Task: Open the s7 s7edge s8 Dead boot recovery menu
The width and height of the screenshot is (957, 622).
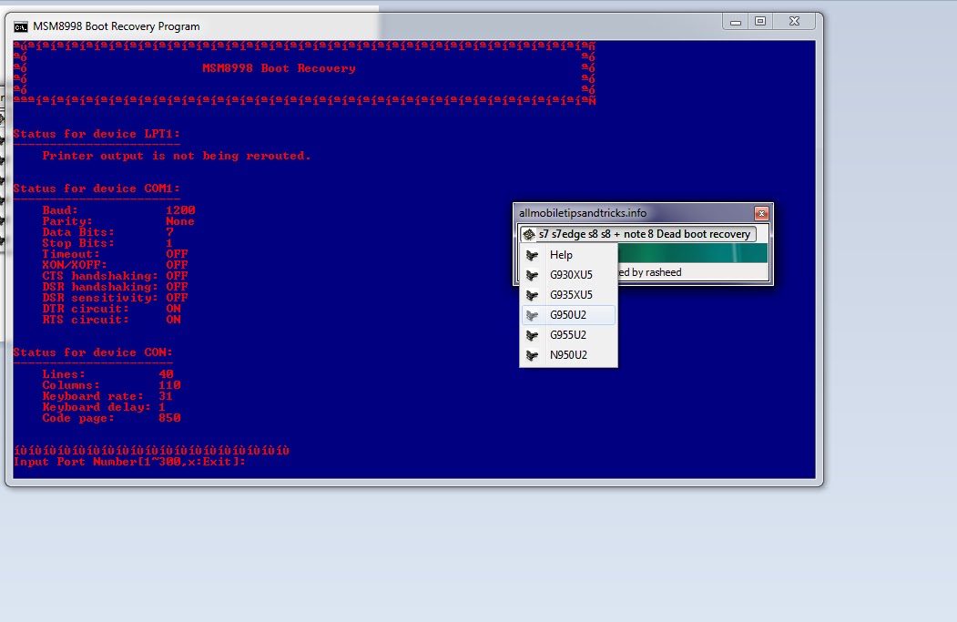Action: click(x=637, y=234)
